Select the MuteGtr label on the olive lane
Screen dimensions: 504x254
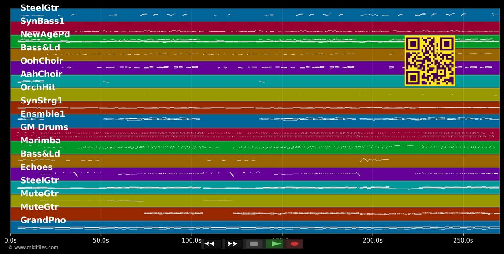click(x=39, y=194)
